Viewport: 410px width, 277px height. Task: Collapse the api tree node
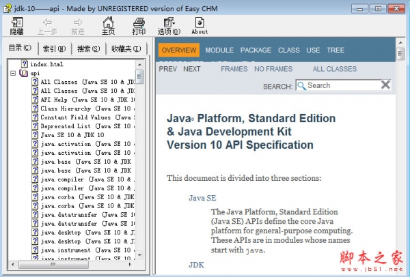pyautogui.click(x=13, y=74)
